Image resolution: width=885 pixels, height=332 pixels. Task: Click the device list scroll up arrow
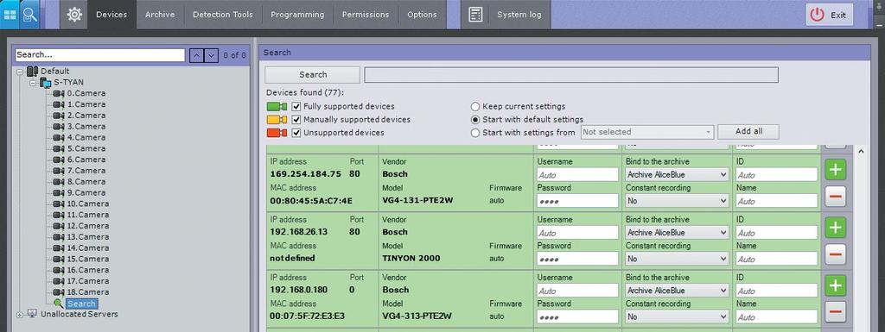[x=861, y=152]
